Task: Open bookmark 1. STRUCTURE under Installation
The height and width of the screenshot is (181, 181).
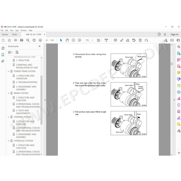Action: pyautogui.click(x=23, y=60)
